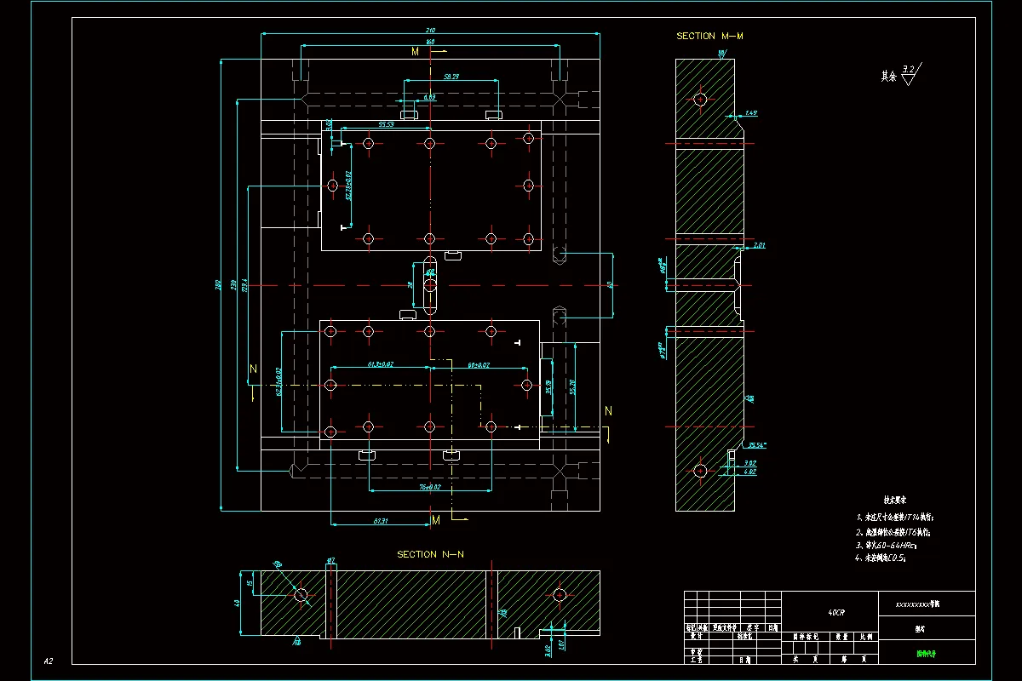Click the left yellow N section marker
The height and width of the screenshot is (681, 1022).
click(253, 369)
